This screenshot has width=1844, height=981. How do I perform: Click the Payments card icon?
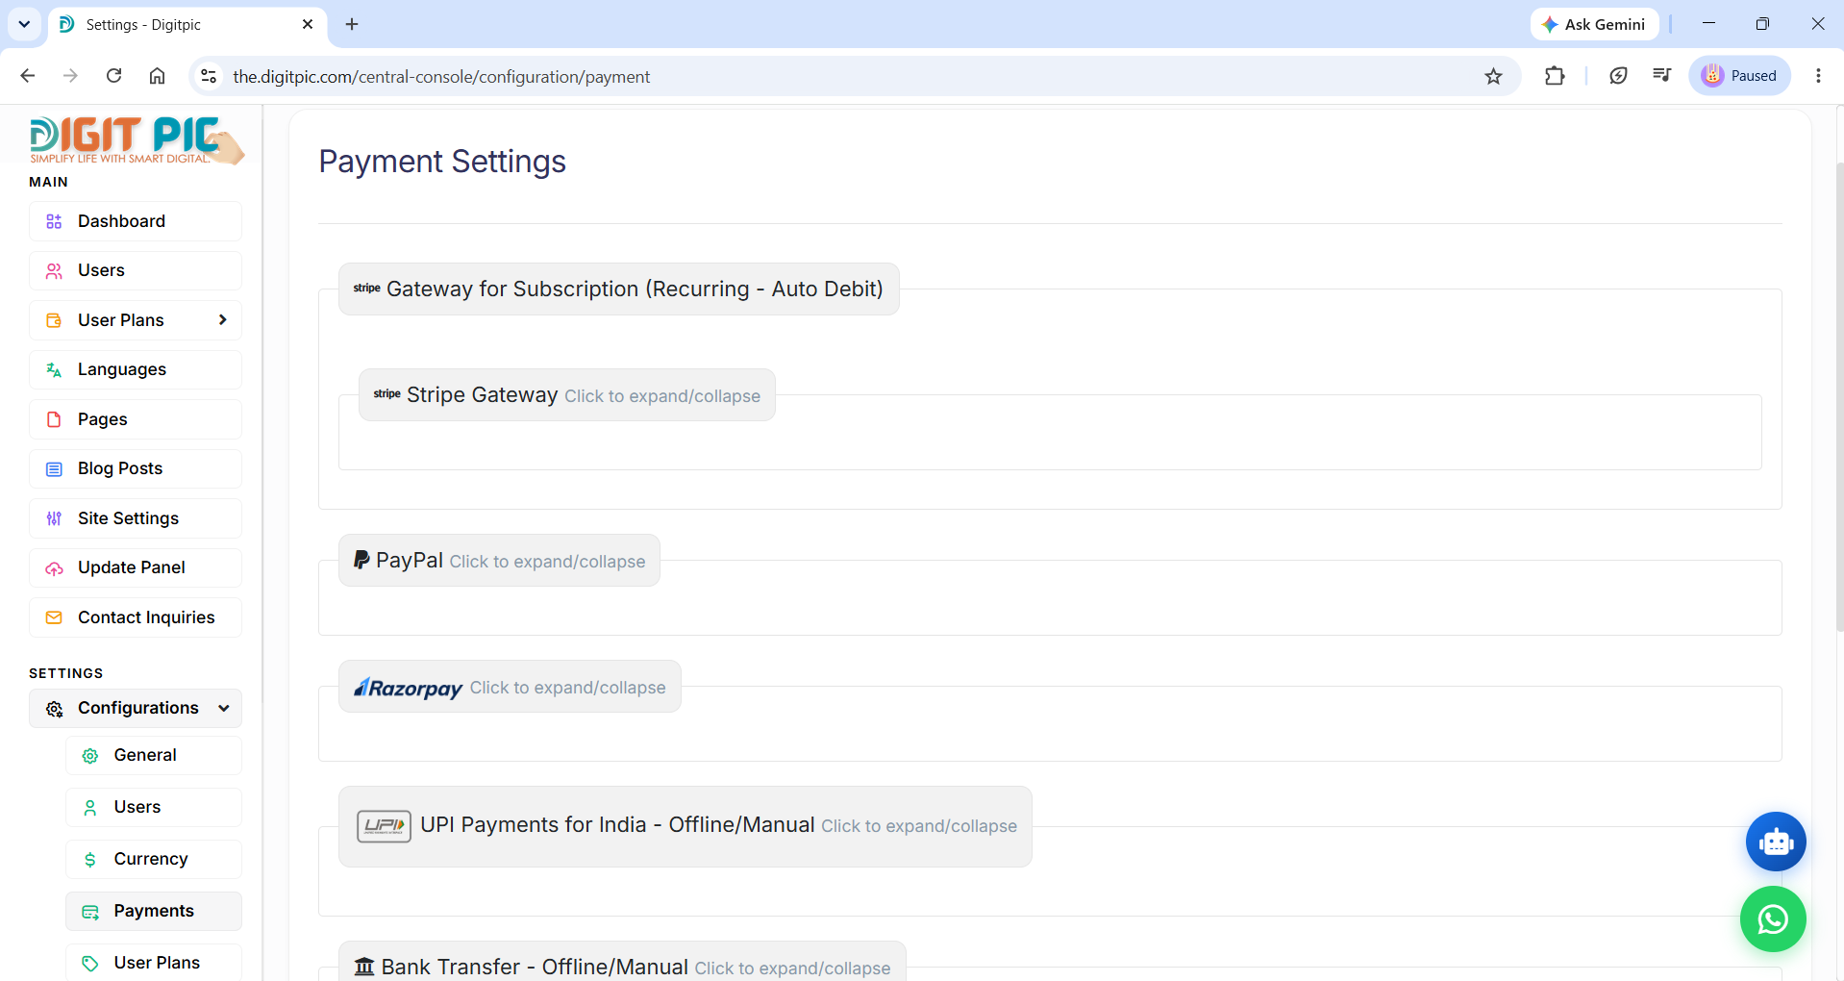point(90,912)
